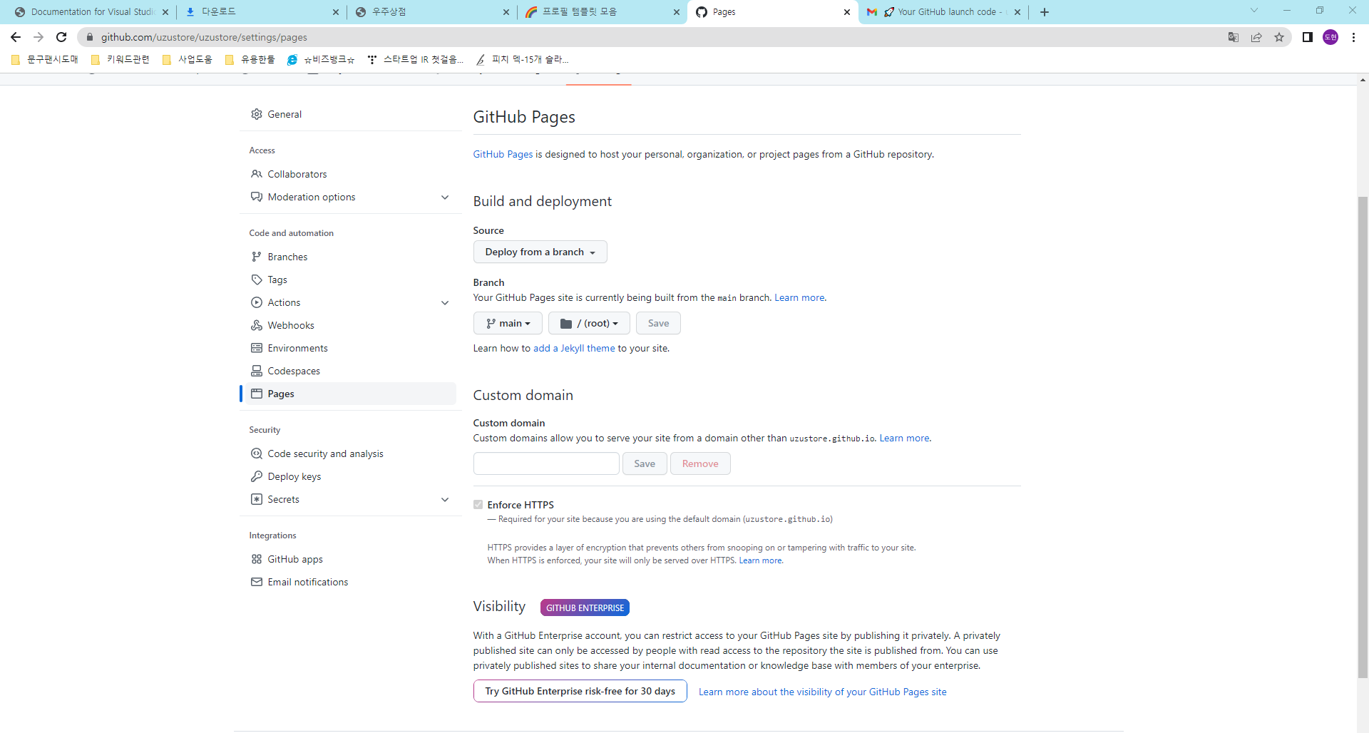Click the page vertical scrollbar
The height and width of the screenshot is (733, 1369).
coord(1363,436)
